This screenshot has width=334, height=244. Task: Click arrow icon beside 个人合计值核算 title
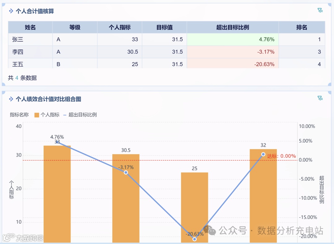(x=11, y=11)
